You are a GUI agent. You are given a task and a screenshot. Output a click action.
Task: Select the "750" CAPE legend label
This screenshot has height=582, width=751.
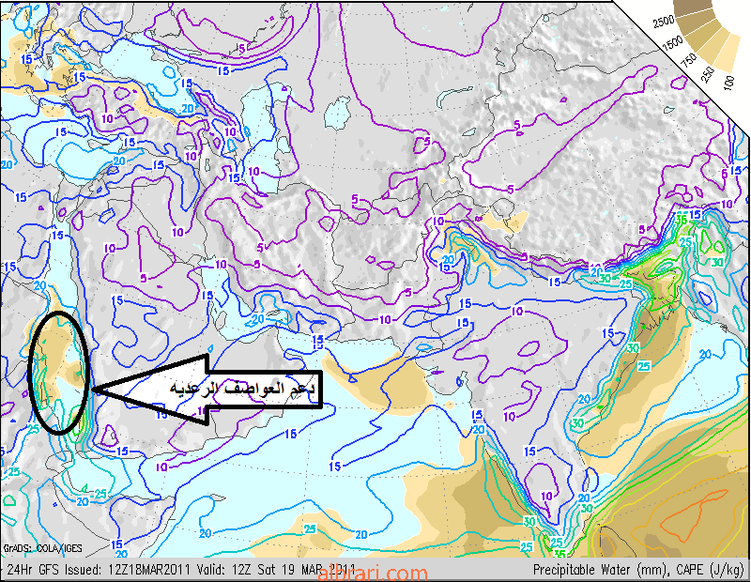pos(689,60)
